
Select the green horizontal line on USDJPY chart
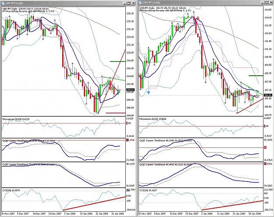click(x=256, y=76)
